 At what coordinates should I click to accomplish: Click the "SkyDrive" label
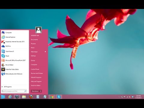(8, 46)
